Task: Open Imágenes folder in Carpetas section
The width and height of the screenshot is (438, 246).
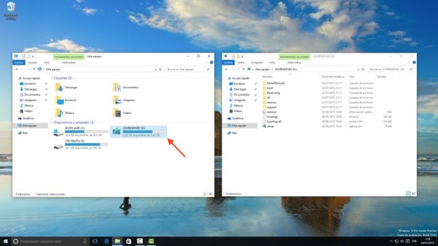Action: [x=124, y=100]
